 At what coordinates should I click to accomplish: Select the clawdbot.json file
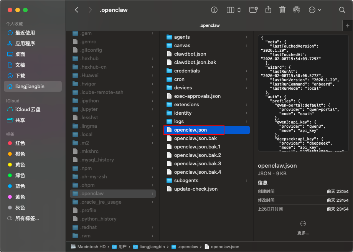click(x=207, y=54)
